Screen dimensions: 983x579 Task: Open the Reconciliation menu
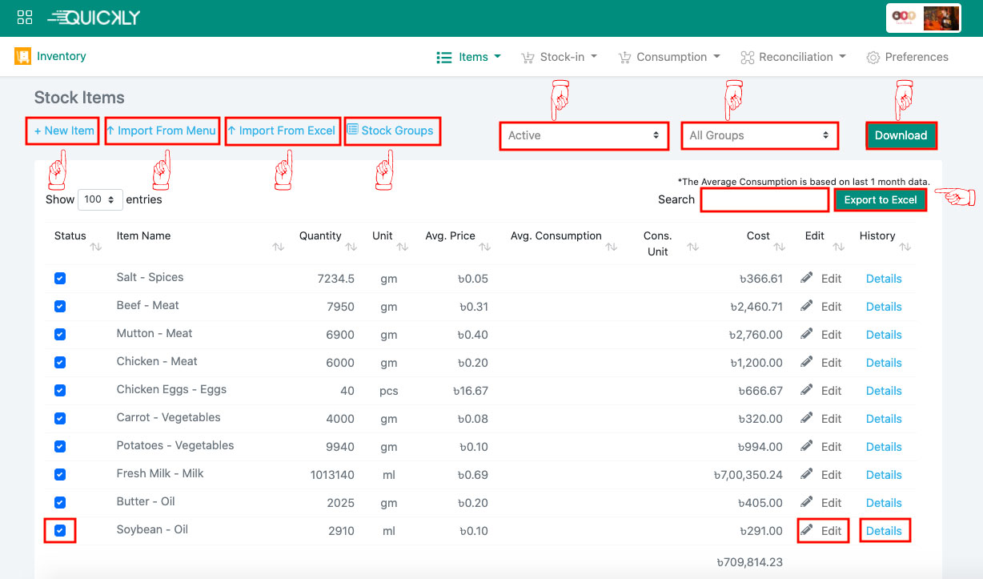(793, 57)
